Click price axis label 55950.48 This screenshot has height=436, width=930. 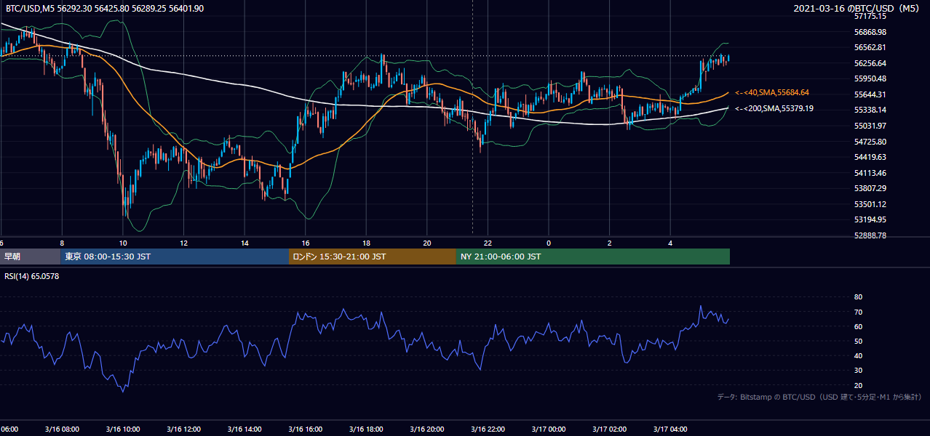[x=870, y=78]
